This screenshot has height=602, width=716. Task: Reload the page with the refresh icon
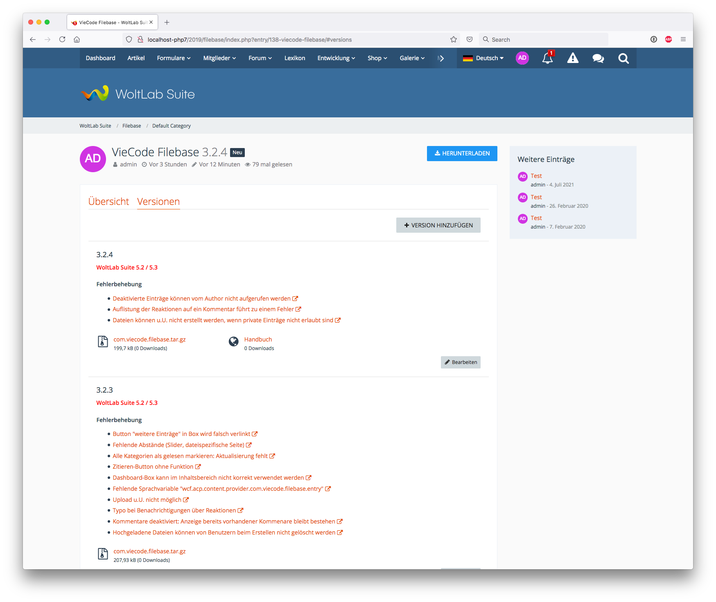pyautogui.click(x=62, y=40)
